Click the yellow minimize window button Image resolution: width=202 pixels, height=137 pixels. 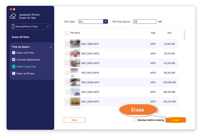14,9
